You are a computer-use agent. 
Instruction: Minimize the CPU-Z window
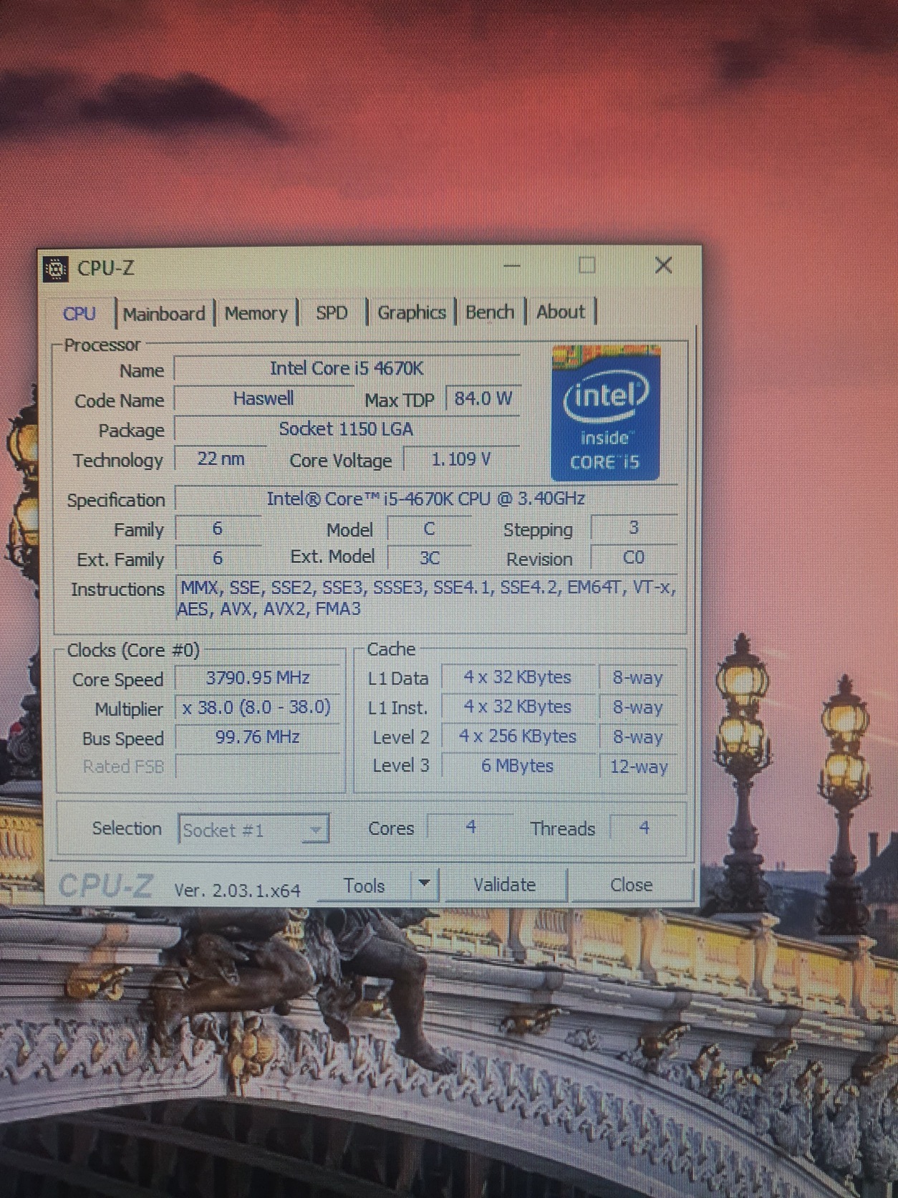(x=512, y=266)
